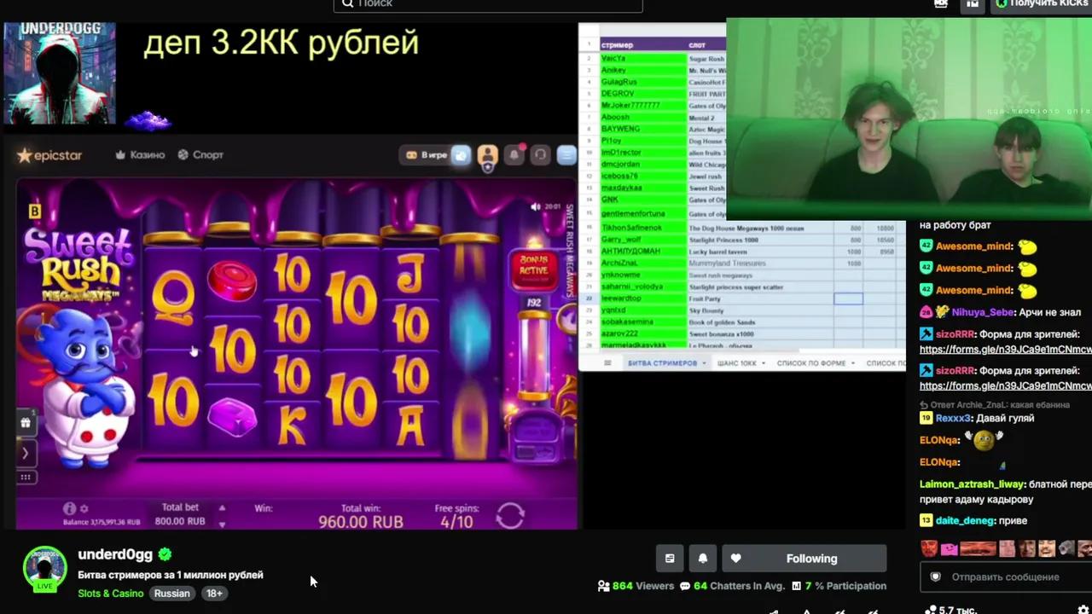Viewport: 1092px width, 614px height.
Task: Click the 'Получить KICKs' button
Action: [x=1041, y=5]
